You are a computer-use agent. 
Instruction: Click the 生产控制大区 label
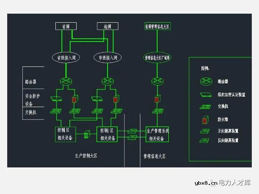tap(86, 156)
